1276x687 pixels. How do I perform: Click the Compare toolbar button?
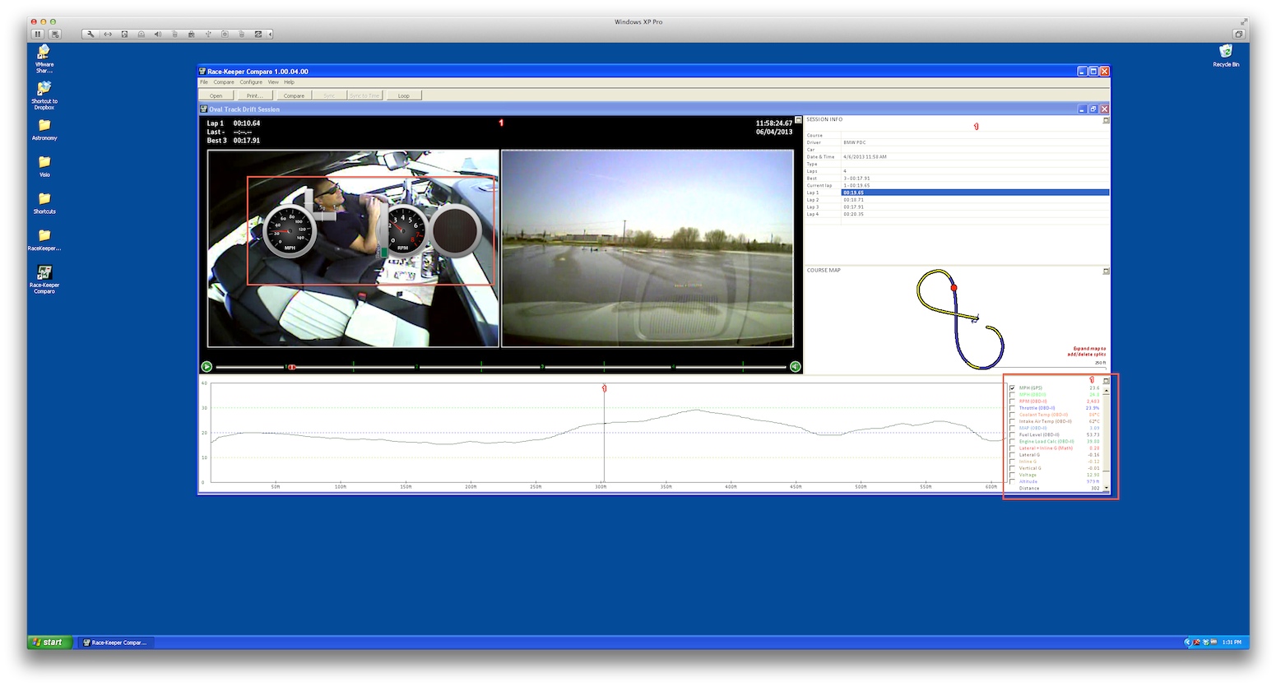point(294,95)
